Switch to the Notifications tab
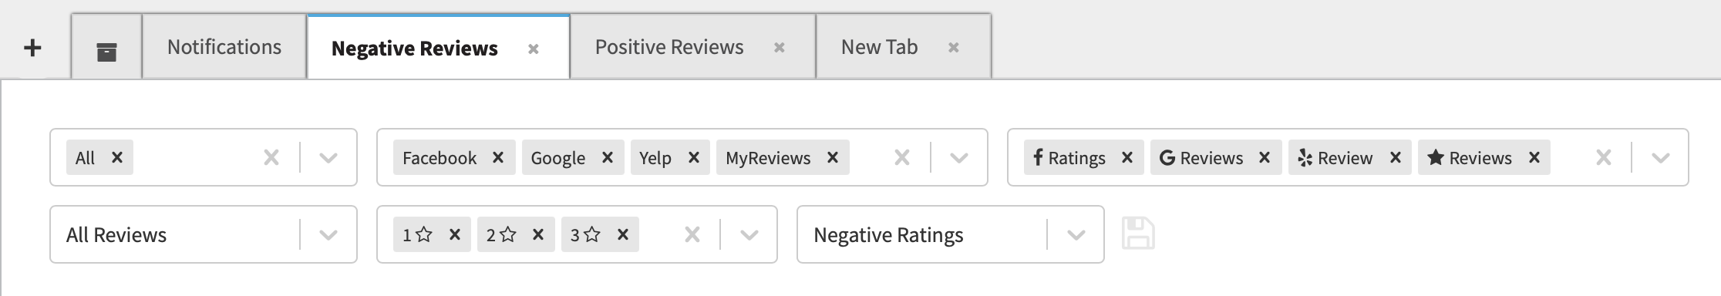 [224, 47]
